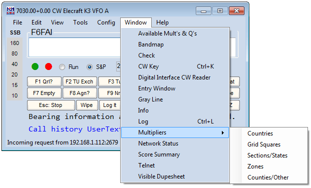Screen dimensions: 311x188
Task: Click the F1 Qrl? button
Action: (44, 81)
